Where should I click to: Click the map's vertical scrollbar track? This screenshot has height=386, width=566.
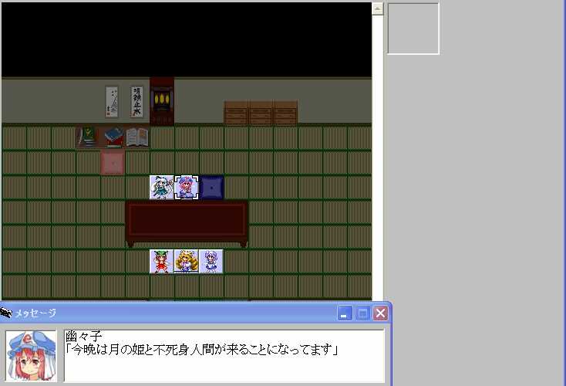[x=377, y=157]
